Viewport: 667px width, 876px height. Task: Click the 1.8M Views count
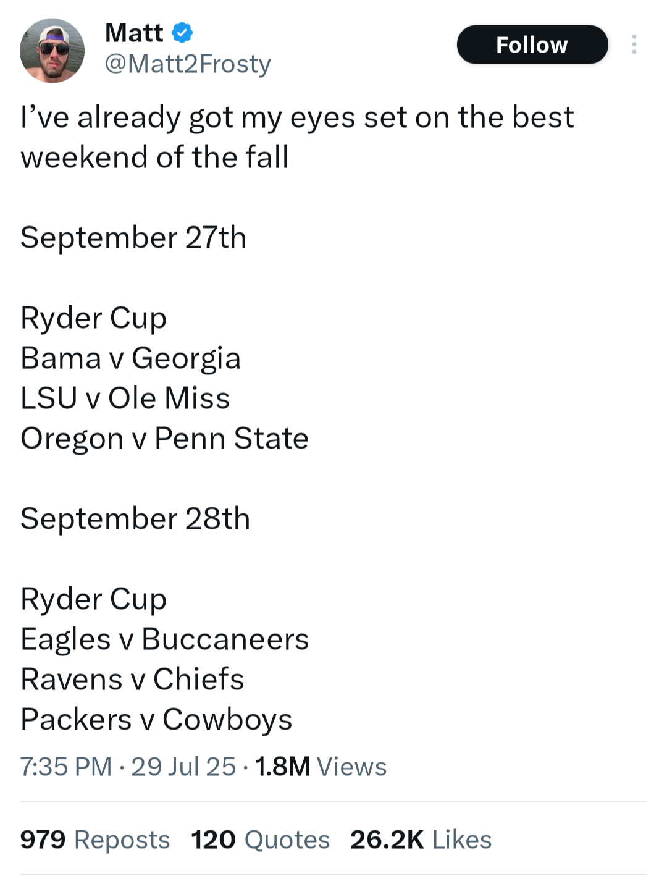tap(321, 767)
